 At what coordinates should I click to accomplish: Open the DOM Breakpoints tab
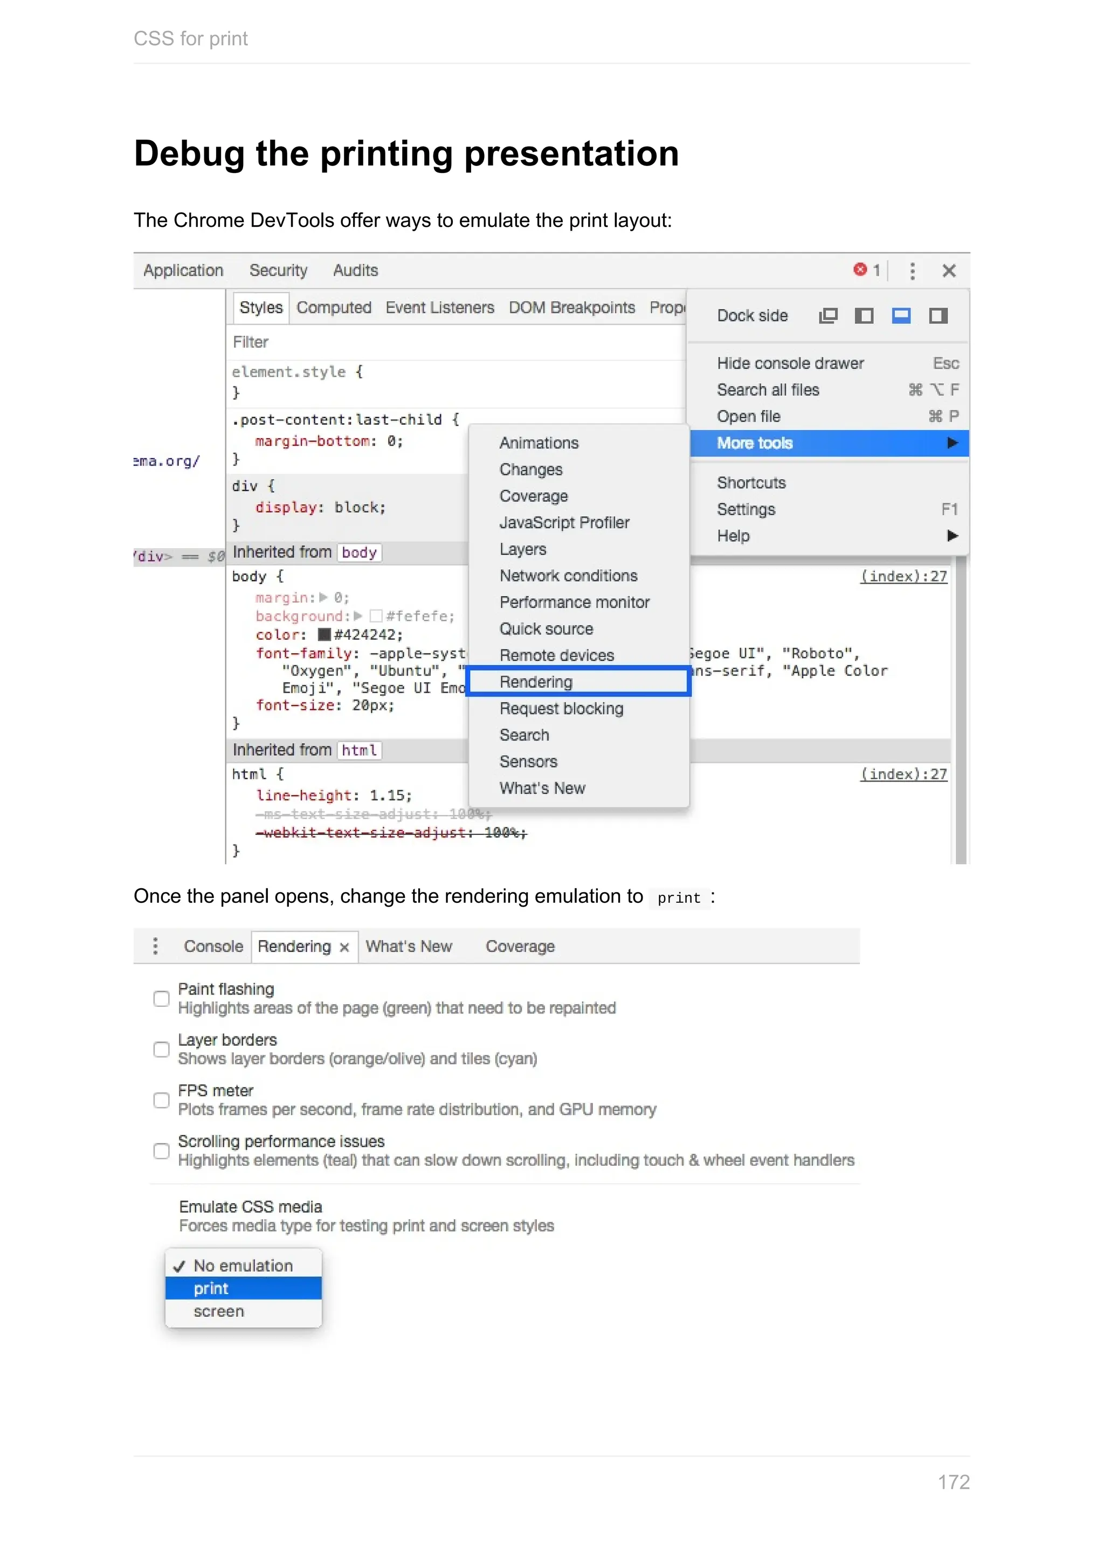tap(572, 307)
